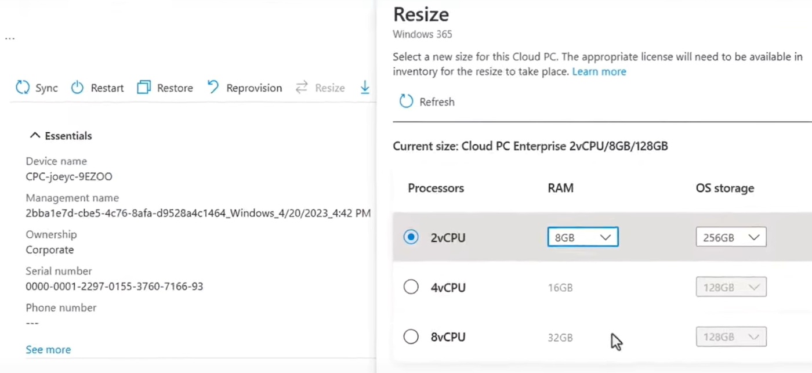This screenshot has width=812, height=373.
Task: Click the Reprovision toolbar label
Action: coord(254,88)
